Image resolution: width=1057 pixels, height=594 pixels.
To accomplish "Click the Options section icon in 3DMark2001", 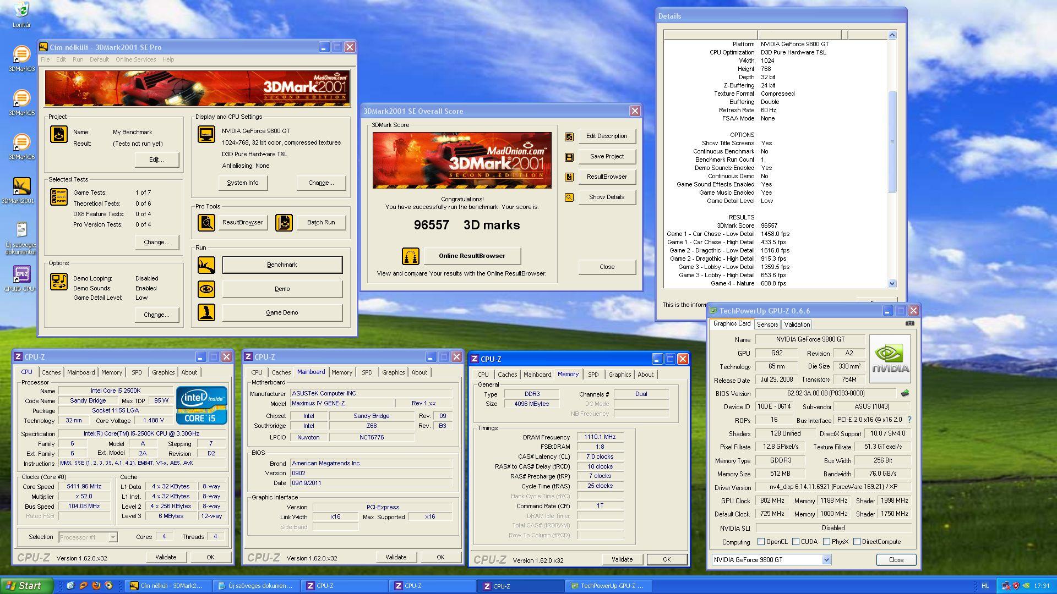I will (x=59, y=281).
